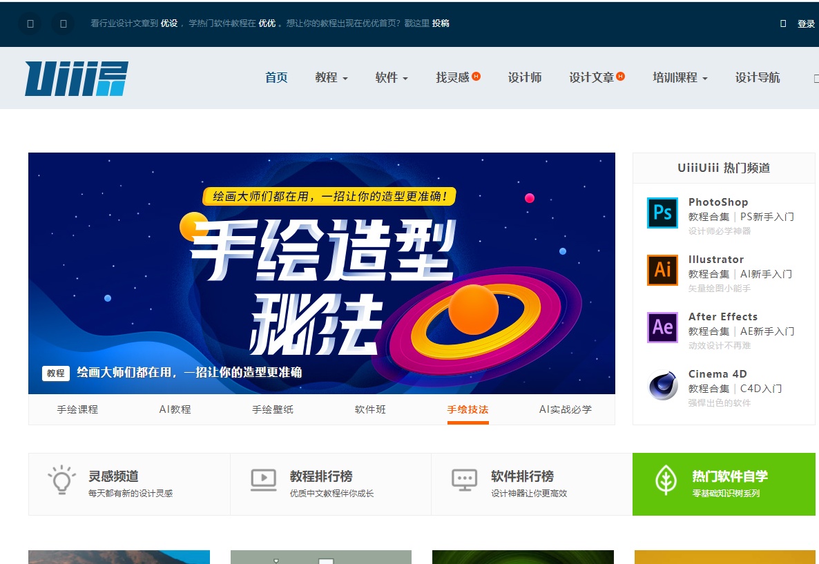Screen dimensions: 819x564
Task: Open the first article thumbnail below 灵感频道
Action: [119, 556]
